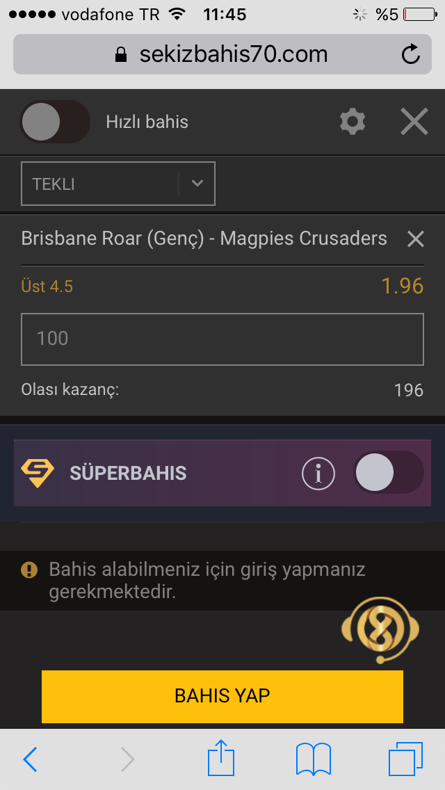Select the Üst 4.5 selection label
Image resolution: width=445 pixels, height=790 pixels.
(x=47, y=287)
